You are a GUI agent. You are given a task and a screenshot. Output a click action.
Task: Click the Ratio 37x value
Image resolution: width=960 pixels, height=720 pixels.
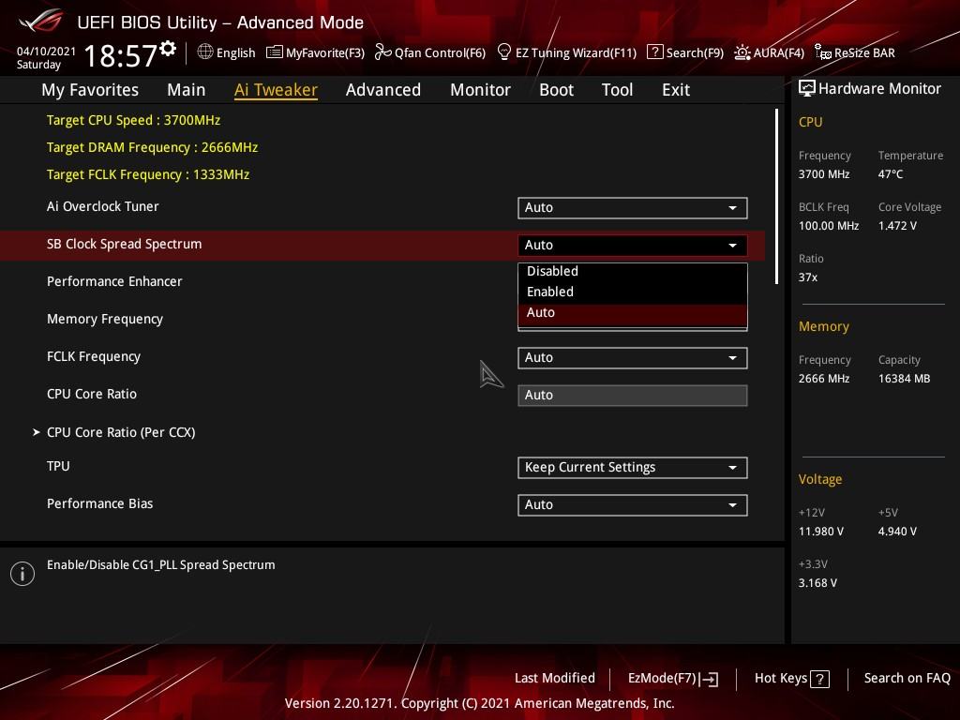807,277
